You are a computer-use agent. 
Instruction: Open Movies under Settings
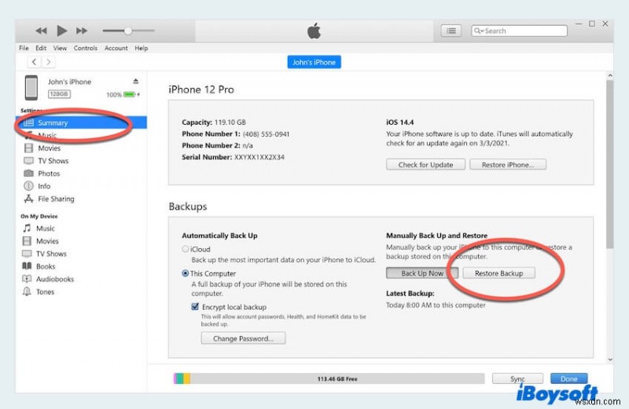(49, 148)
